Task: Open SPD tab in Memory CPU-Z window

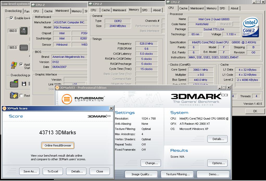Action: click(145, 10)
